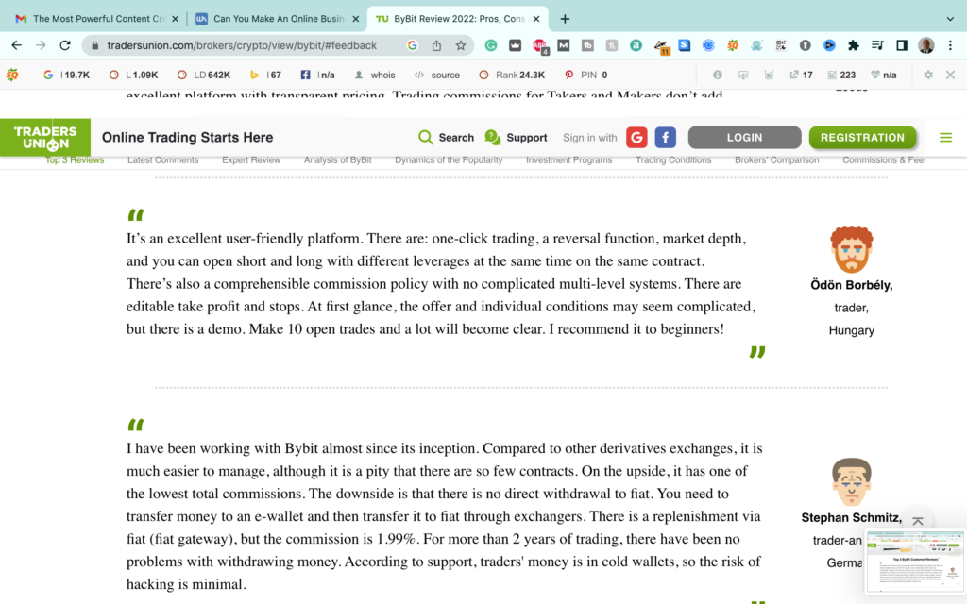Click the Google icon in the address bar
The width and height of the screenshot is (967, 604).
[x=412, y=45]
